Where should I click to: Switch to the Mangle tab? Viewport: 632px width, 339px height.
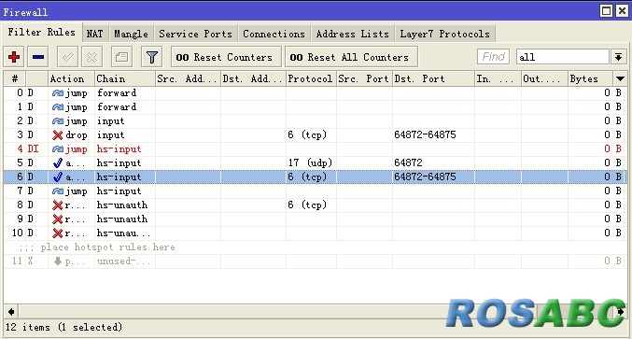click(131, 34)
